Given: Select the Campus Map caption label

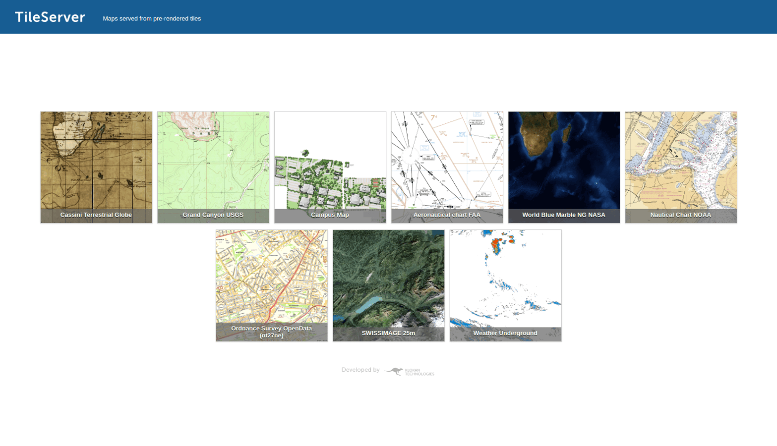Looking at the screenshot, I should point(330,215).
